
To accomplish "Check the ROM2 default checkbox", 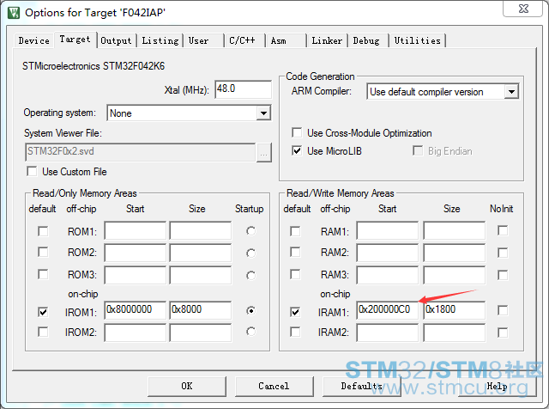I will tap(43, 253).
